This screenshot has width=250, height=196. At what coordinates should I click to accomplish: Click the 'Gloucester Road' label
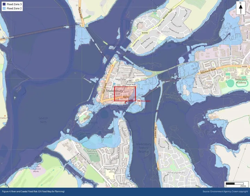(85, 159)
